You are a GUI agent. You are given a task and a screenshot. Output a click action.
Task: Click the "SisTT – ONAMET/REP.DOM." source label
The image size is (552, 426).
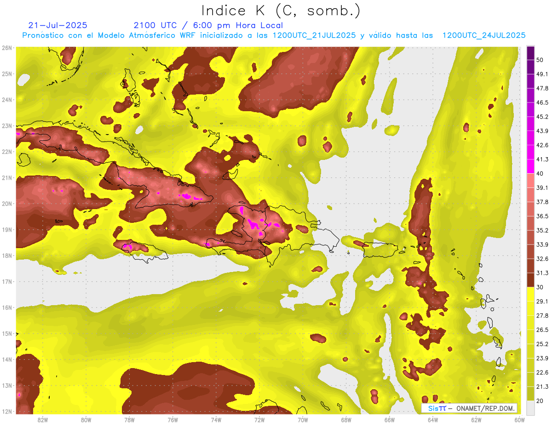pyautogui.click(x=469, y=408)
